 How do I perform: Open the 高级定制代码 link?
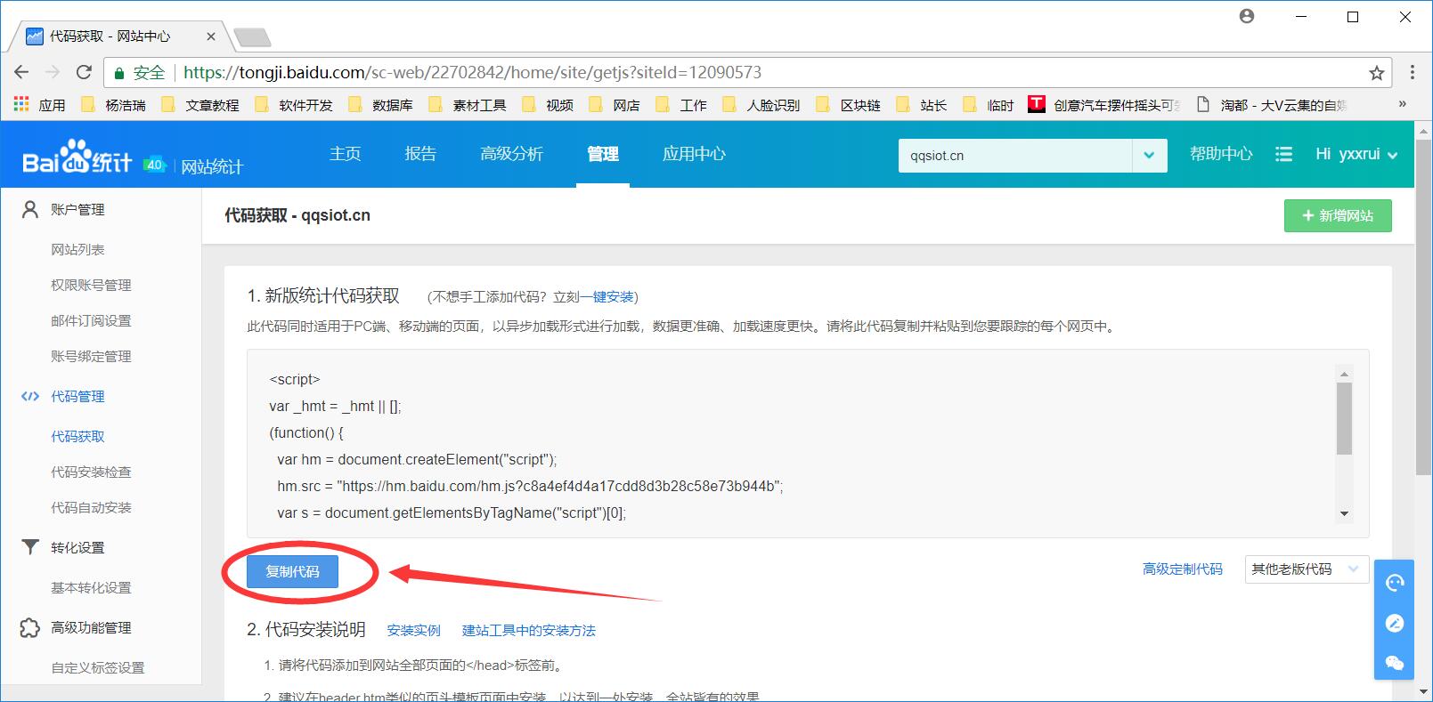point(1183,569)
